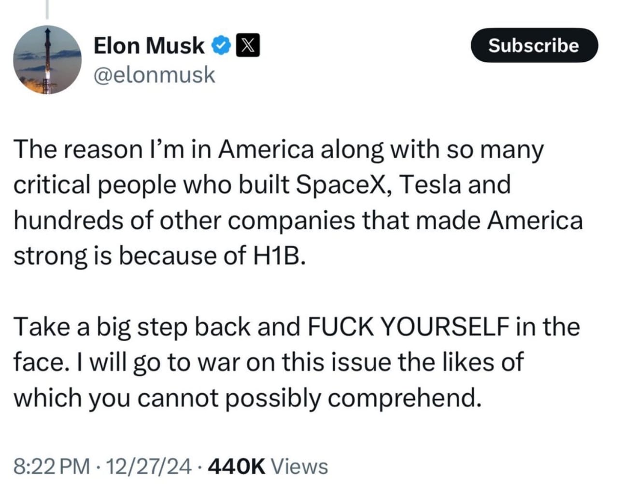This screenshot has width=623, height=484.
Task: Click the term H1B in the post
Action: coord(279,256)
